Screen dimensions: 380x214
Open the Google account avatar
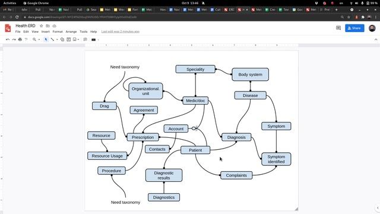tap(372, 28)
